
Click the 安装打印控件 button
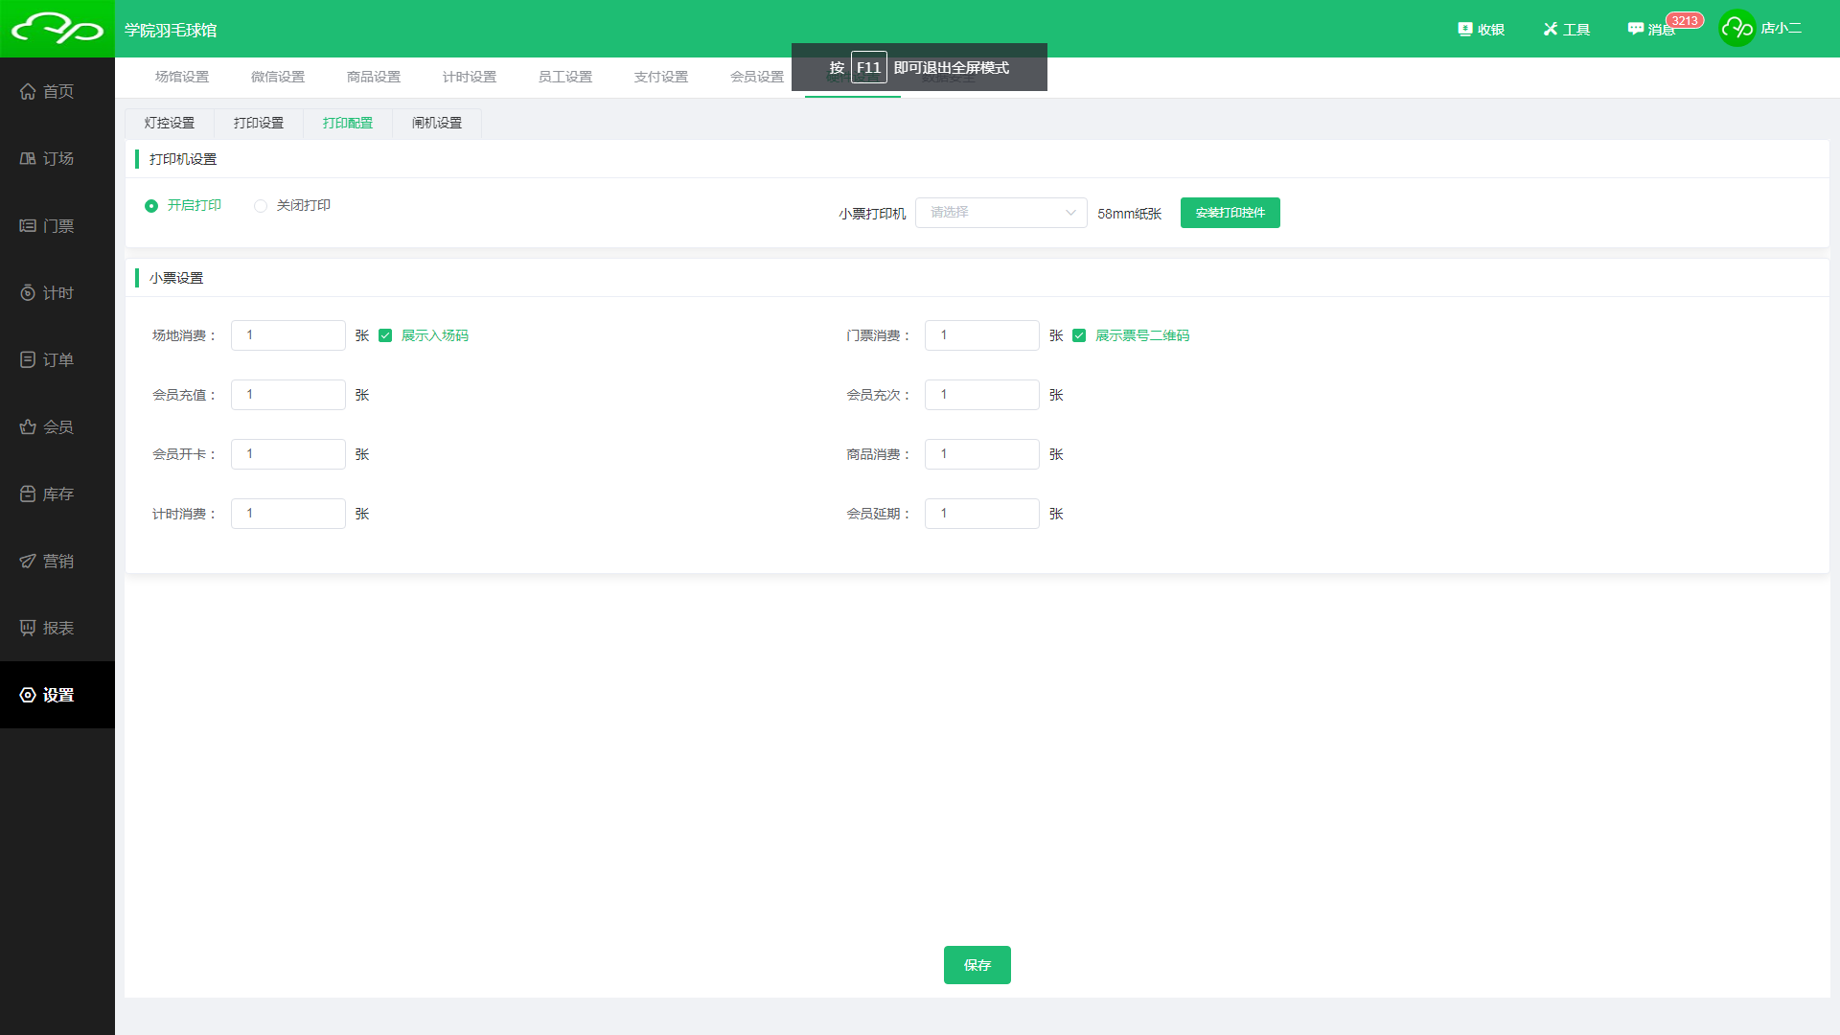[1230, 213]
